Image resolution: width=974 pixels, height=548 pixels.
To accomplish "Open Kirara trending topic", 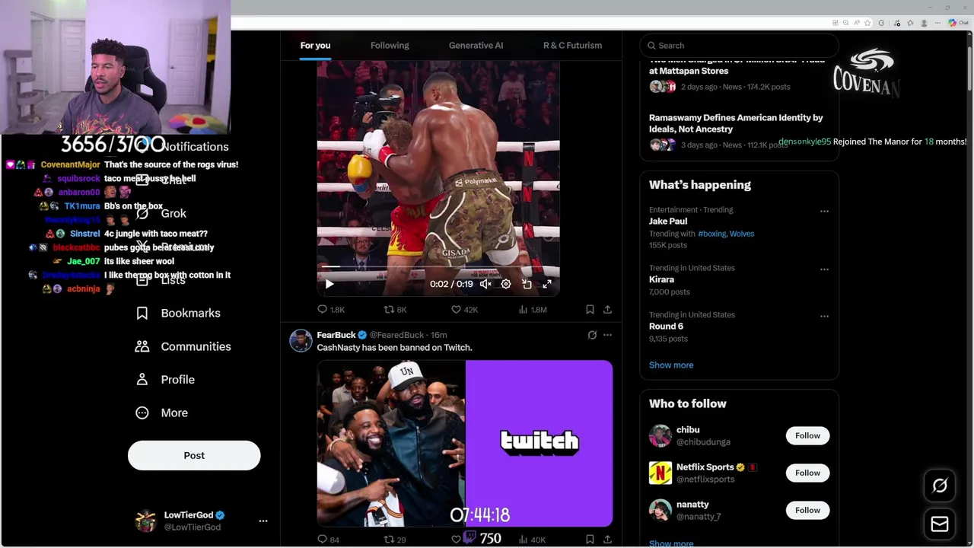I will [x=661, y=280].
